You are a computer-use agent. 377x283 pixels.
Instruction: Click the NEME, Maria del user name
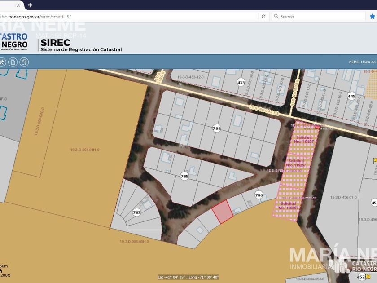pyautogui.click(x=362, y=62)
